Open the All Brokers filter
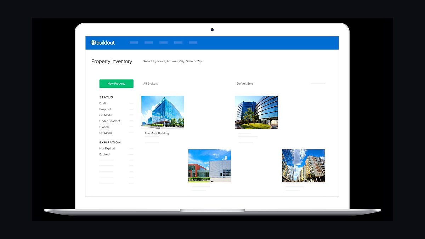Viewport: 425px width, 239px height. [x=151, y=84]
